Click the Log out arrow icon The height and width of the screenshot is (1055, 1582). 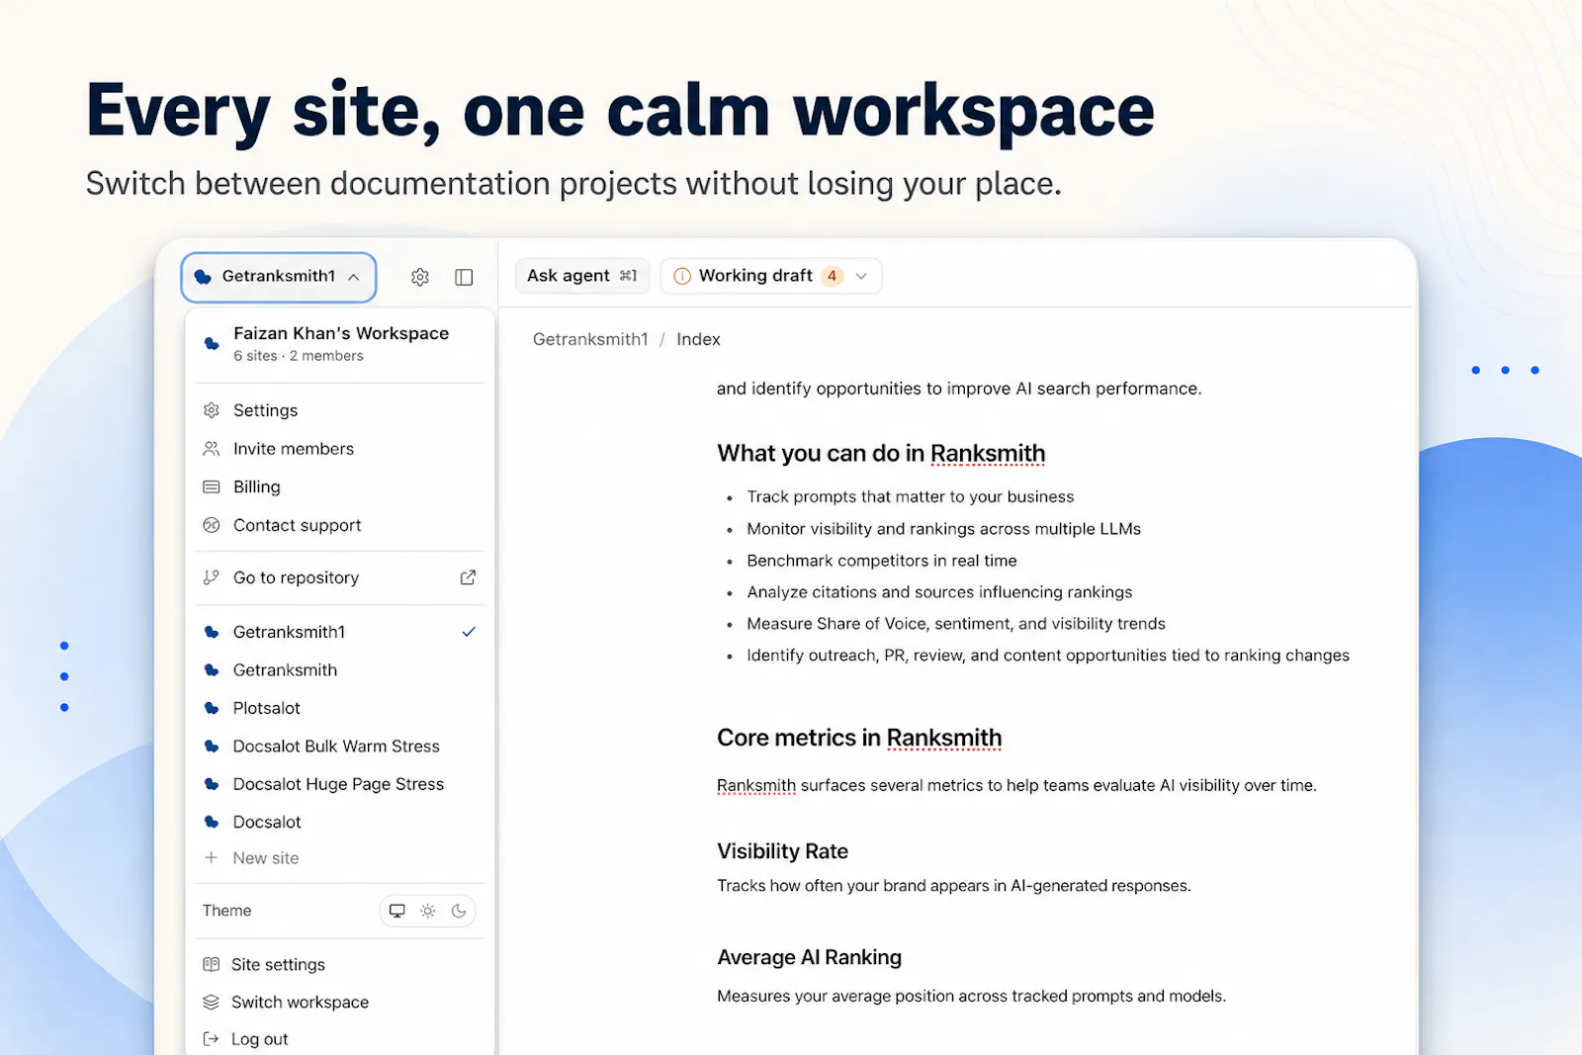(211, 1038)
